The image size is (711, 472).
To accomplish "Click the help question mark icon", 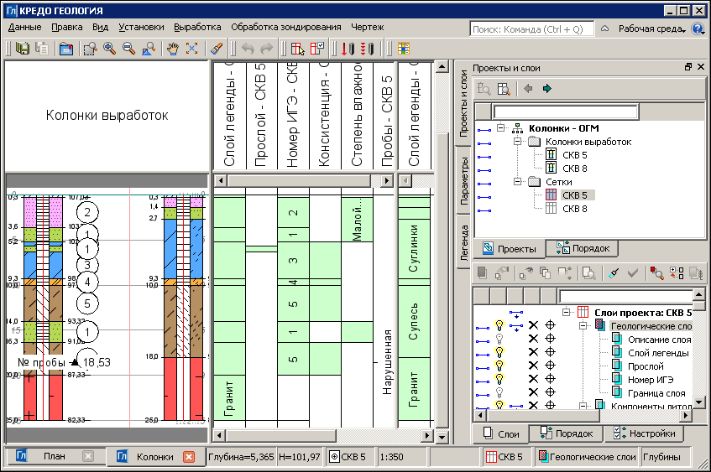I will [698, 29].
